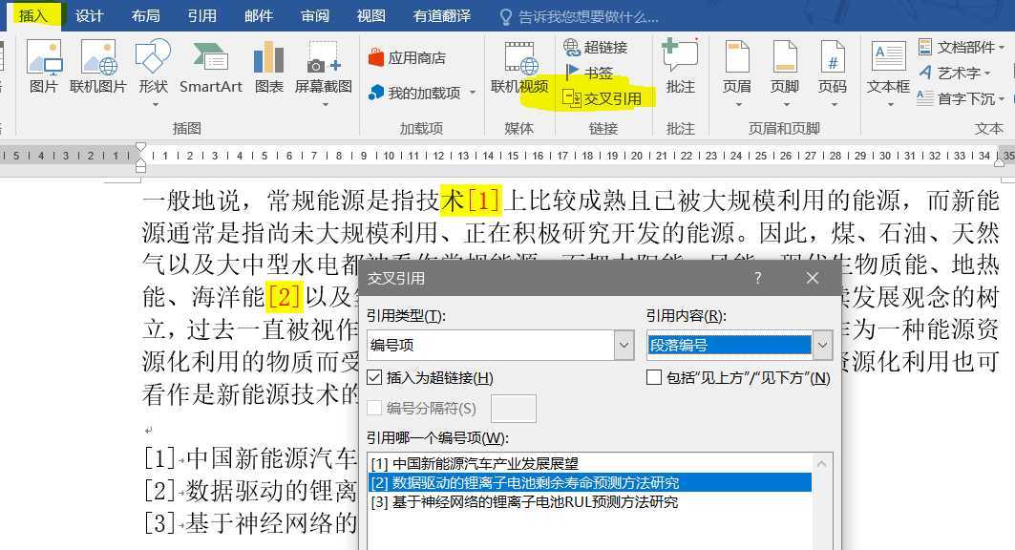The image size is (1015, 550).
Task: Expand the 文档部件 dropdown arrow
Action: tap(1002, 47)
